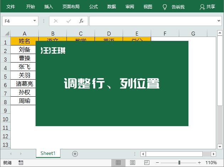Switch to Normal view icon
This screenshot has width=224, height=167.
point(118,163)
